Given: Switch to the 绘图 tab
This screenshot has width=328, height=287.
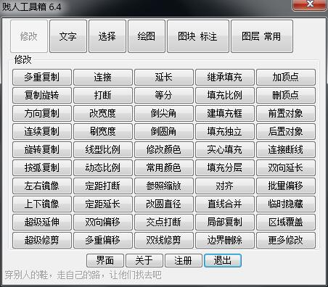Looking at the screenshot, I should point(147,36).
